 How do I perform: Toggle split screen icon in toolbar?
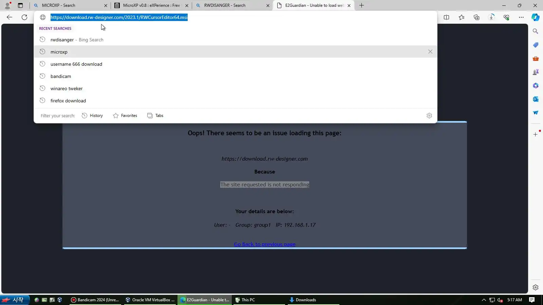(447, 17)
